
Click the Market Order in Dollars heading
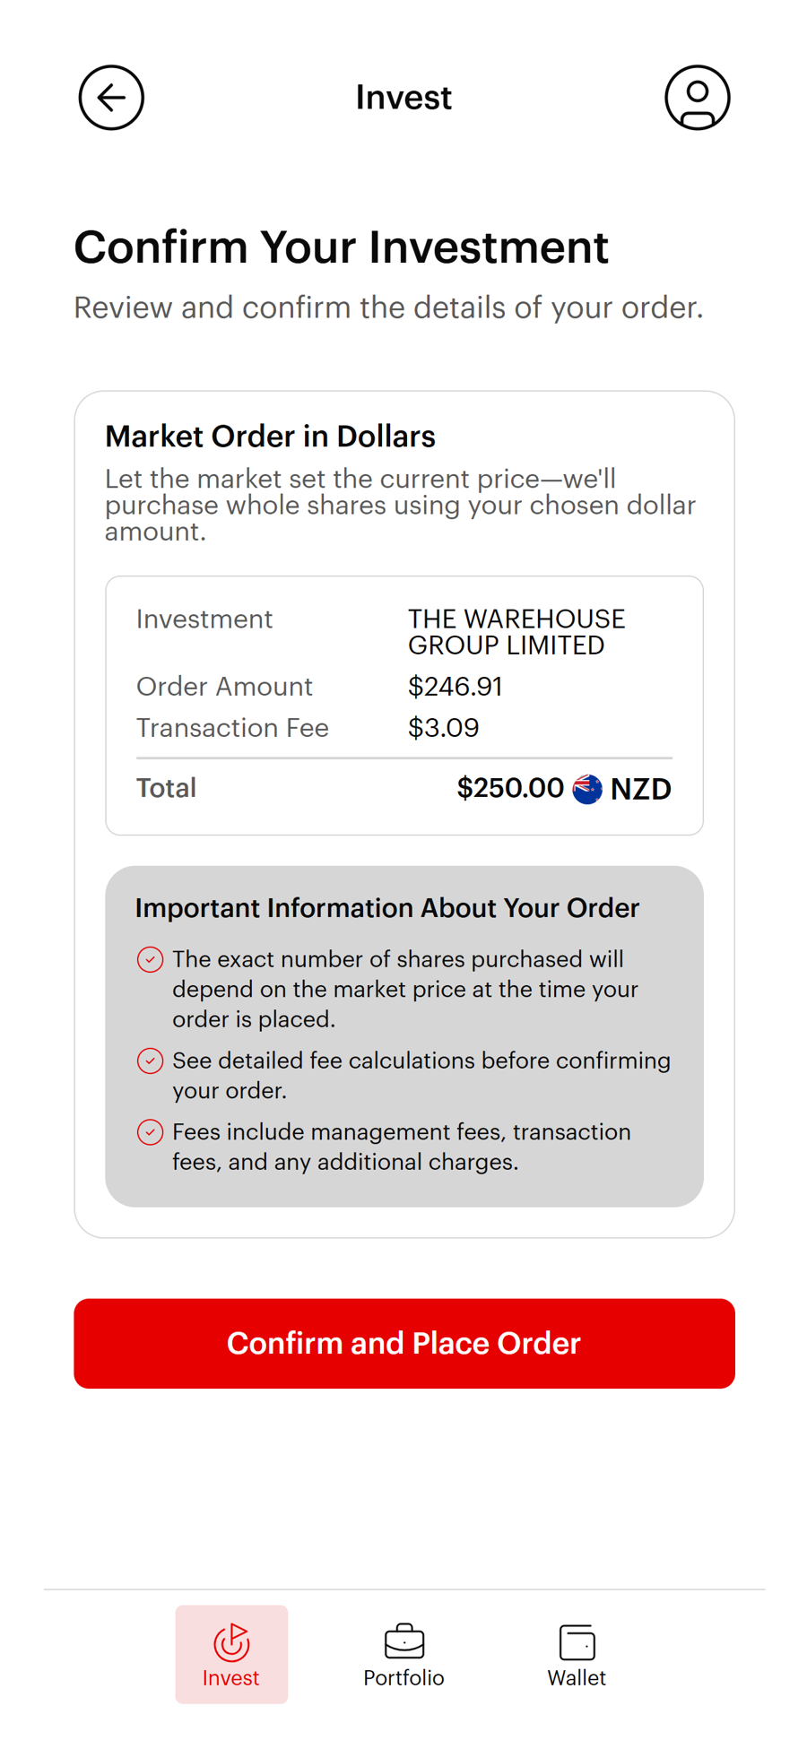pyautogui.click(x=271, y=437)
